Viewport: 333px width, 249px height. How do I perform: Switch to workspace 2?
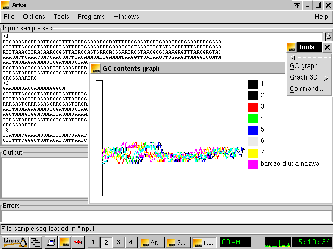(106, 242)
